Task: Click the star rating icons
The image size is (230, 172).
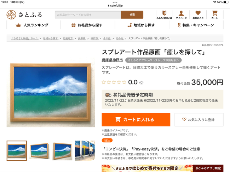Action: click(x=114, y=82)
